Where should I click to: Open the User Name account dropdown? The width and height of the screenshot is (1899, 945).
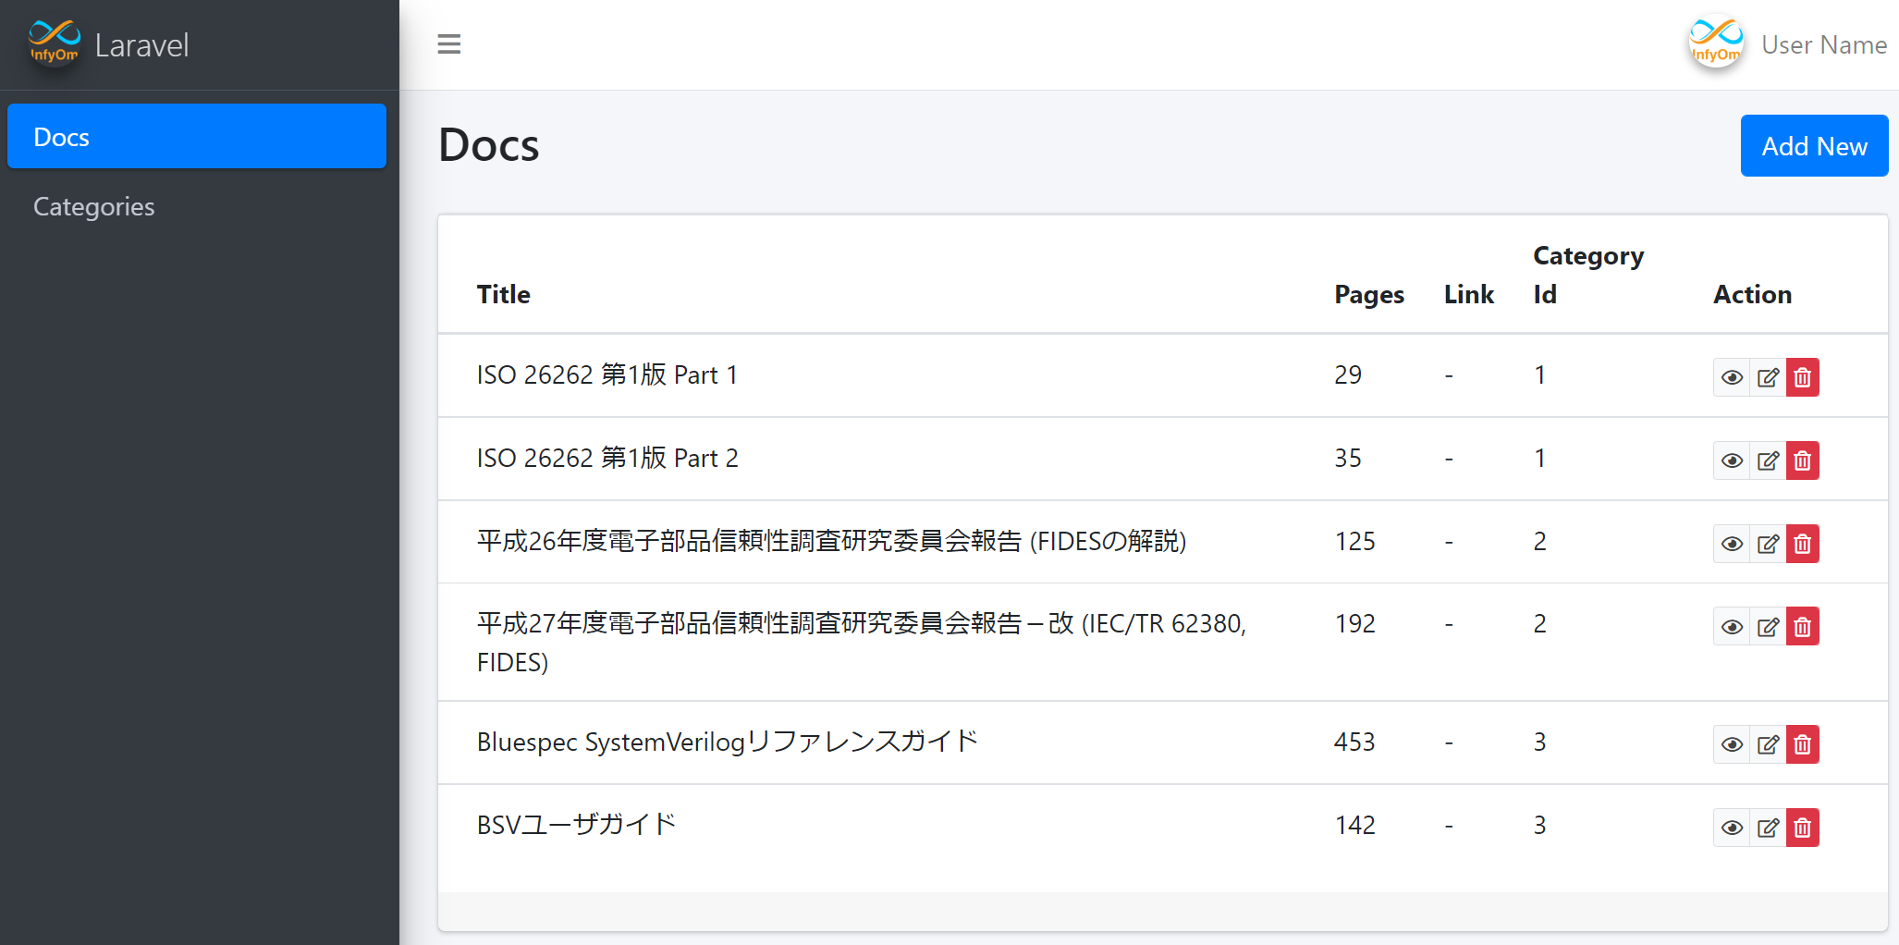1823,44
